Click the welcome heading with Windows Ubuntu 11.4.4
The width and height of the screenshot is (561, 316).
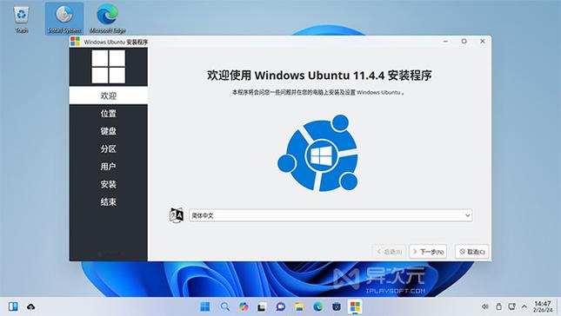pyautogui.click(x=319, y=76)
